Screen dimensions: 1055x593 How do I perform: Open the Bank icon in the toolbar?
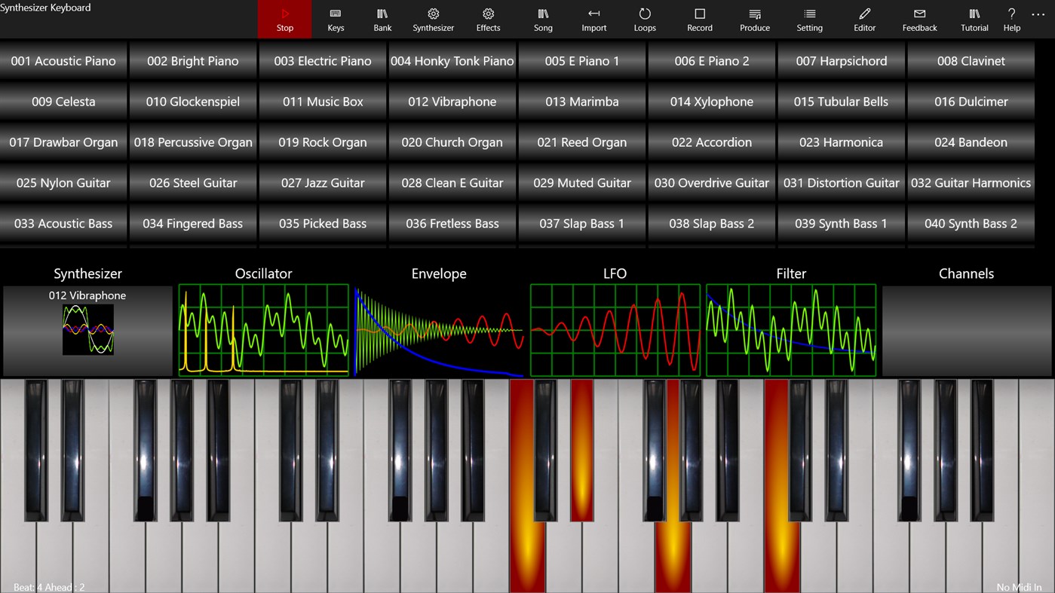tap(382, 19)
